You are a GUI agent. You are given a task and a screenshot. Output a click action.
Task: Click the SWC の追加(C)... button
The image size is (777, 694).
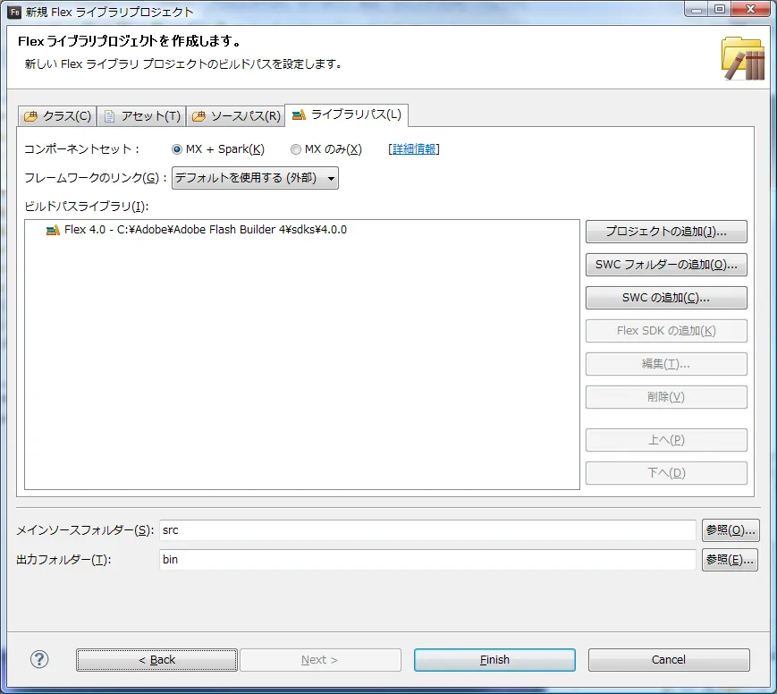pos(666,298)
